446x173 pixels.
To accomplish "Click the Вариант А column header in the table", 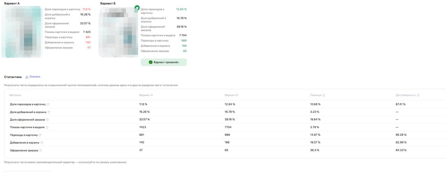I will tap(146, 95).
